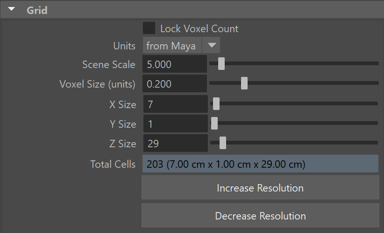Click the Increase Resolution button
Viewport: 384px width, 233px height.
click(x=260, y=188)
